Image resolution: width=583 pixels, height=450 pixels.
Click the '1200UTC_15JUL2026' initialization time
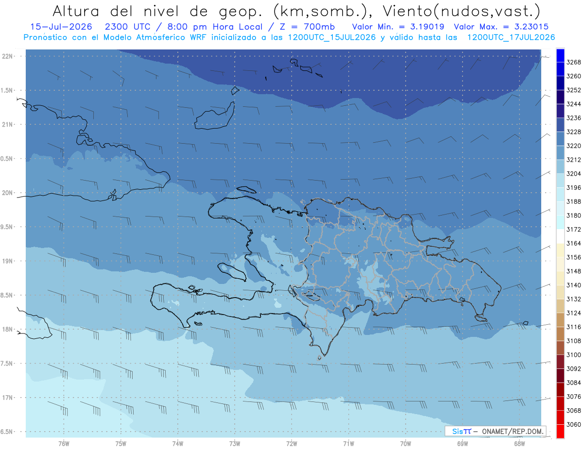tap(332, 37)
